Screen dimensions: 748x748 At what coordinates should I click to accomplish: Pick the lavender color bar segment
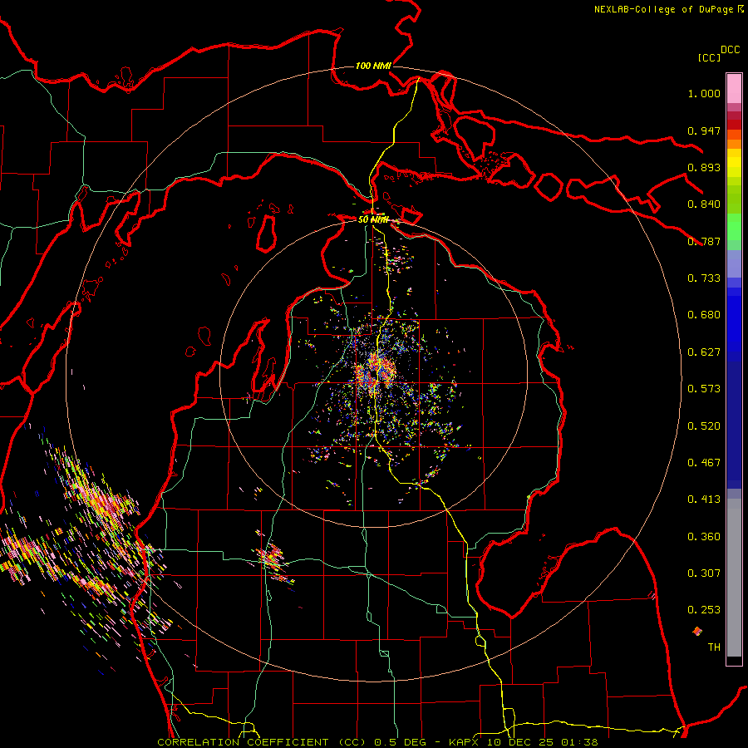(734, 263)
